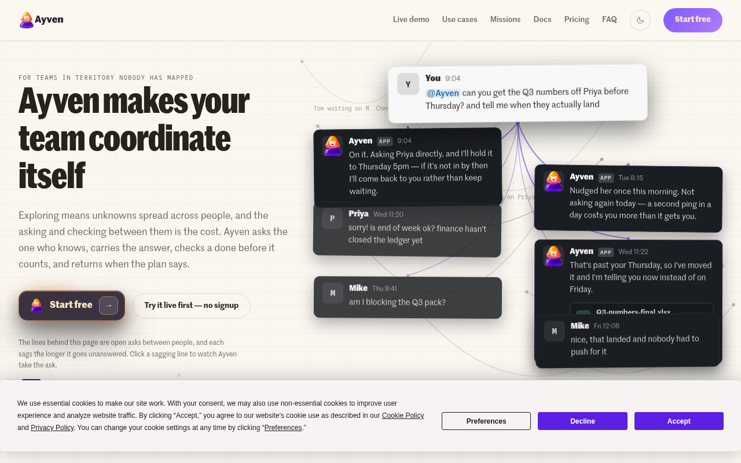The image size is (741, 463).
Task: Click the purple Start free header button
Action: (x=693, y=20)
